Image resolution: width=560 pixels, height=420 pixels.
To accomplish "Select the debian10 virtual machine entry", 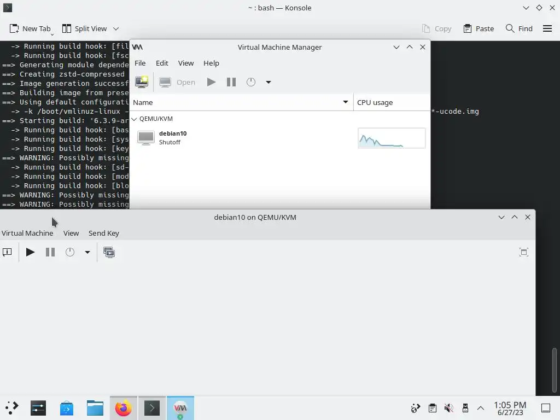I will click(x=279, y=138).
